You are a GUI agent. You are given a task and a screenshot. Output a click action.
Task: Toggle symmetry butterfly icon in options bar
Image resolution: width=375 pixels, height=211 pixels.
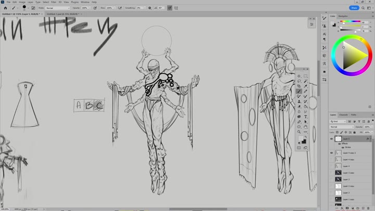(176, 8)
